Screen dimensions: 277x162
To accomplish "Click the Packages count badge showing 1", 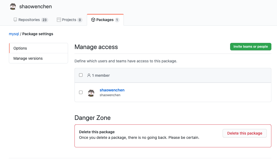I will (x=117, y=20).
